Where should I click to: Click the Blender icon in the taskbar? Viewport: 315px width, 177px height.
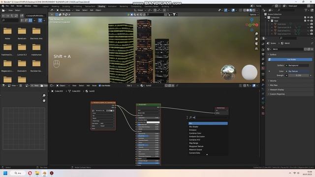pyautogui.click(x=44, y=173)
